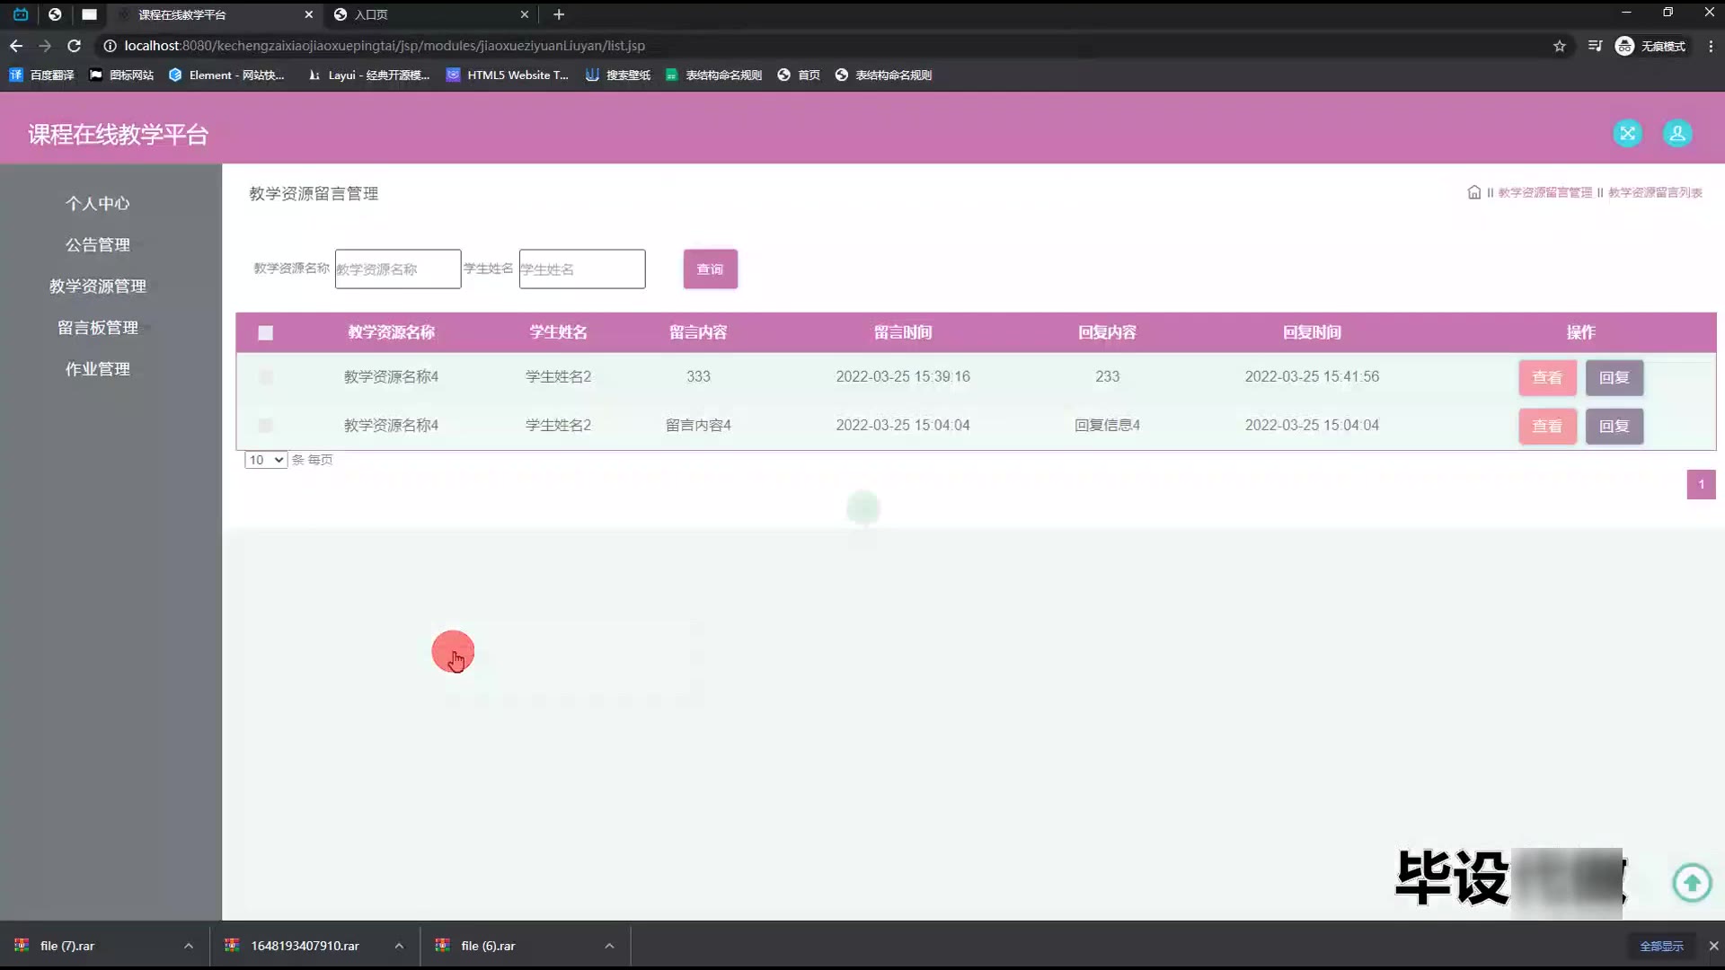Image resolution: width=1725 pixels, height=970 pixels.
Task: Click the 学生姓名 search input
Action: (x=582, y=269)
